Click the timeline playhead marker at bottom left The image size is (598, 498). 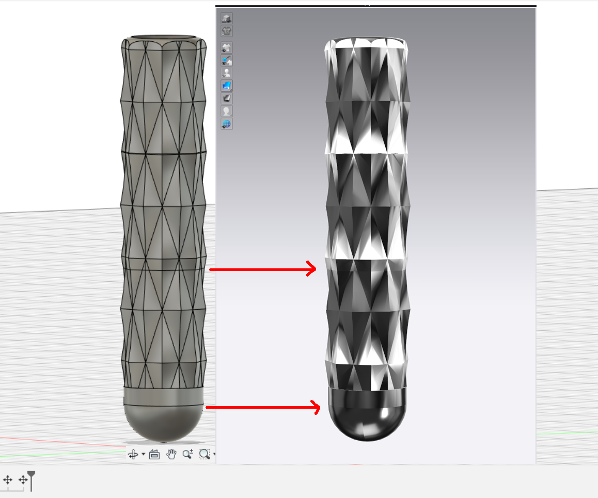pyautogui.click(x=31, y=480)
